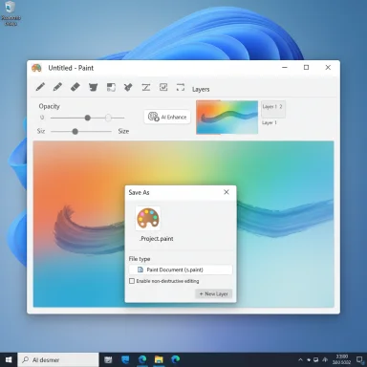Enable non-destructive editing checkbox
This screenshot has width=367, height=367.
click(132, 281)
